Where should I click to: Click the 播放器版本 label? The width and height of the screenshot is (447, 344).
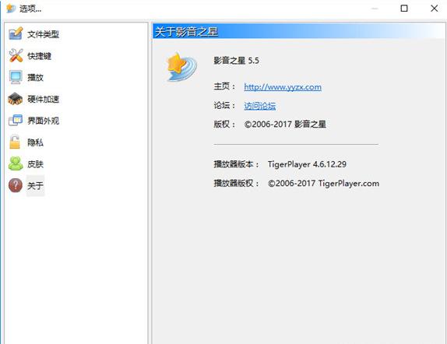[x=236, y=164]
